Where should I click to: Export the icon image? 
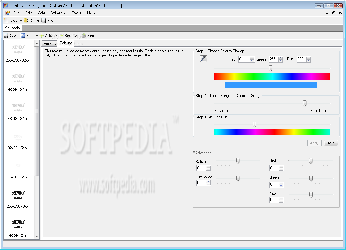point(90,36)
